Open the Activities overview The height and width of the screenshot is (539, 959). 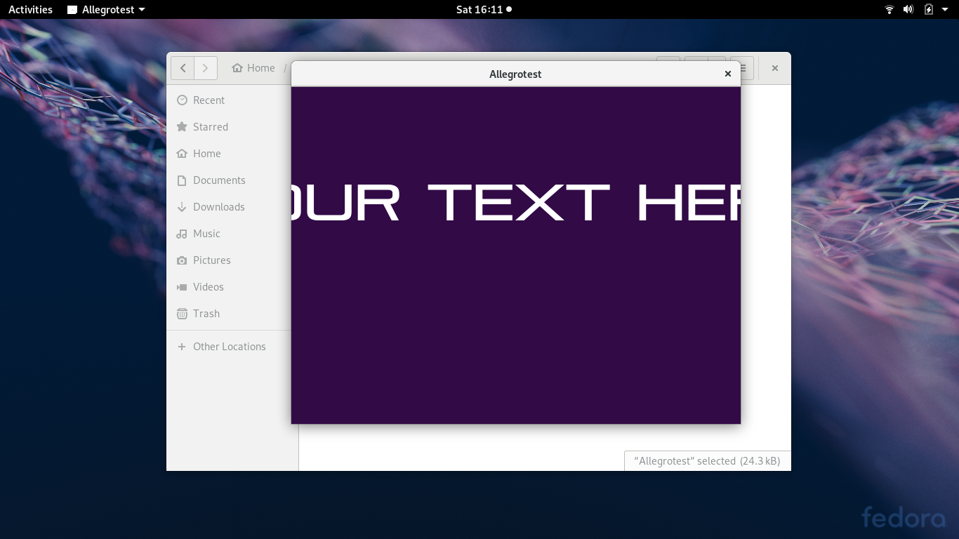30,10
